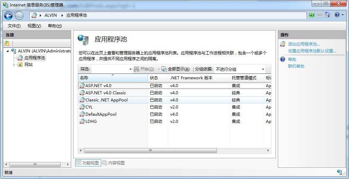Click 经典 mode cell in Classic .NET AppPool row

tap(236, 100)
